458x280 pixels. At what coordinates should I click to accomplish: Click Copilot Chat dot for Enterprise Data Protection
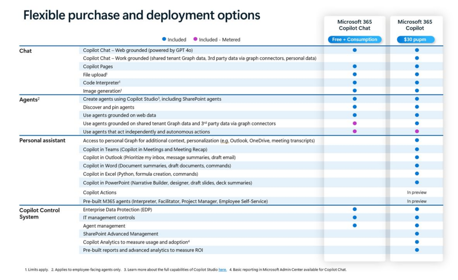(355, 209)
